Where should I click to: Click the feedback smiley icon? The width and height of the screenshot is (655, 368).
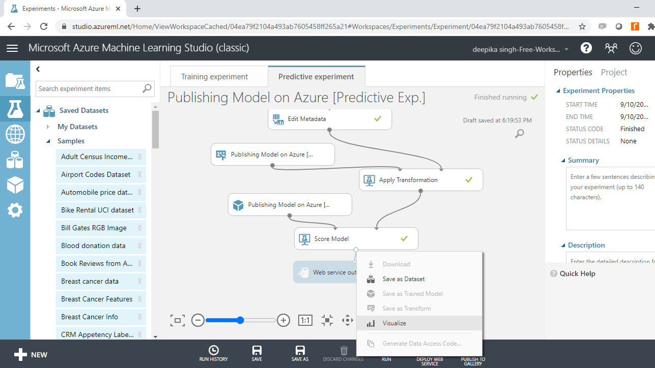click(x=636, y=48)
